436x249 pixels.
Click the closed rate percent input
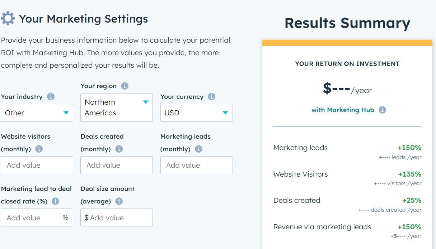33,217
